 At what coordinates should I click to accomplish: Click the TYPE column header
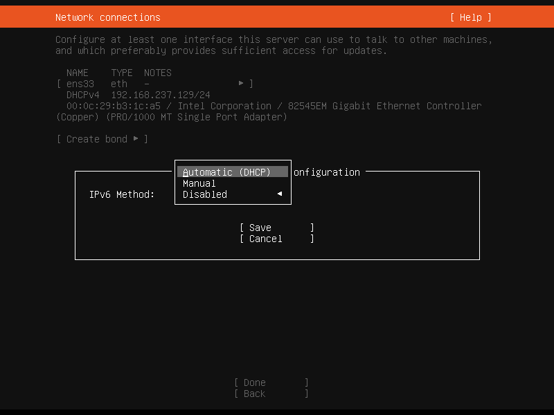[x=122, y=73]
